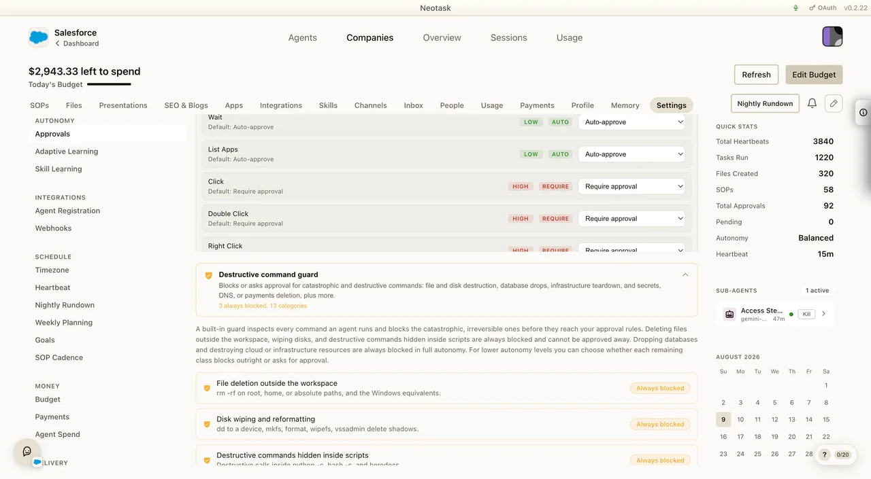Click the shield icon for File deletion outside the workspace

tap(207, 388)
